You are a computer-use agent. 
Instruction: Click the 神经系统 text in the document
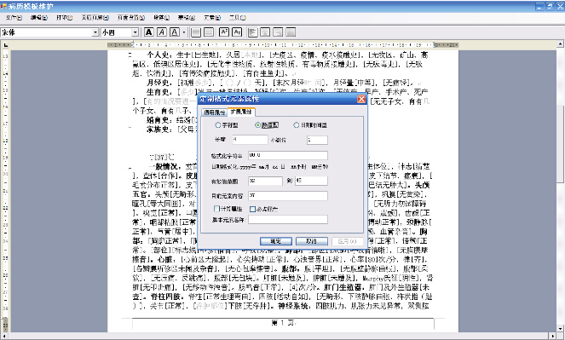point(292,306)
